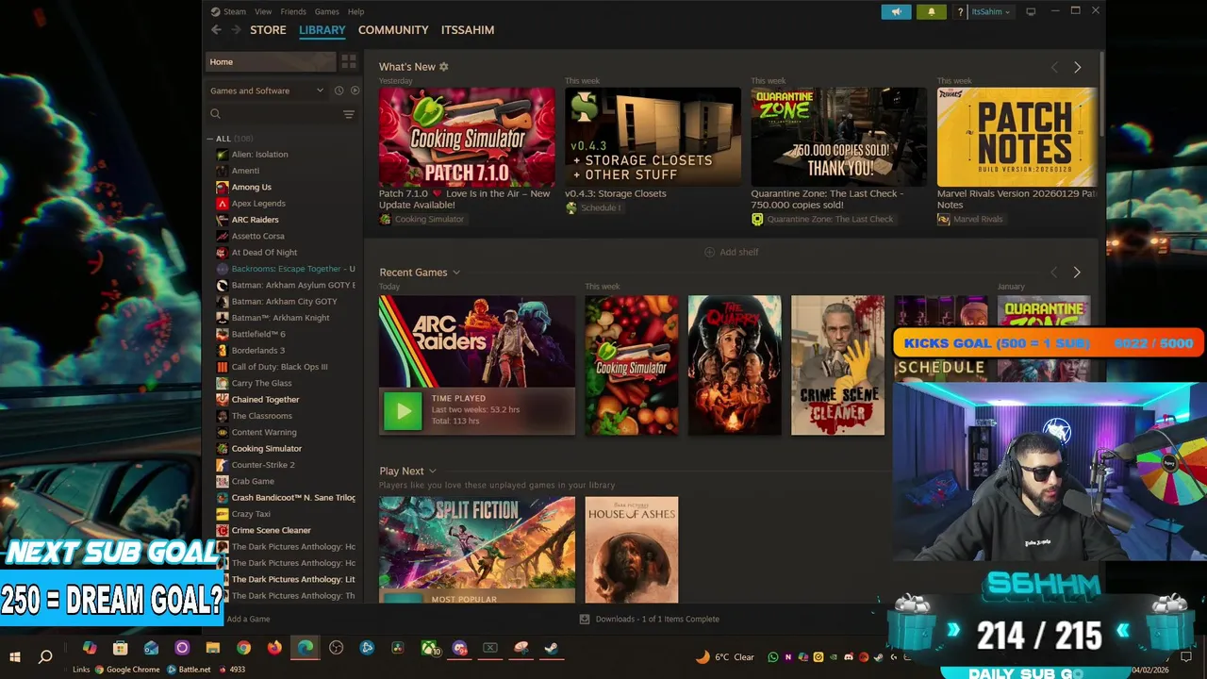Switch to Big Picture mode icon
The image size is (1207, 679).
pos(1031,11)
